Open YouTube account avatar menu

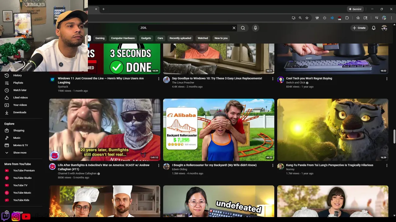[x=384, y=28]
